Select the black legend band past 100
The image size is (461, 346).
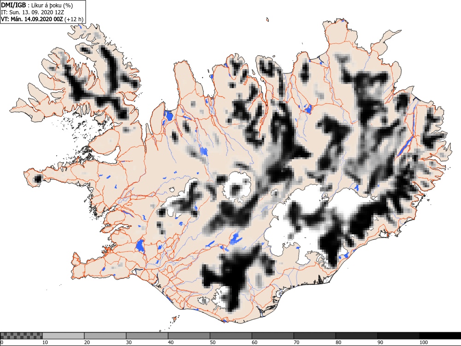pyautogui.click(x=440, y=336)
